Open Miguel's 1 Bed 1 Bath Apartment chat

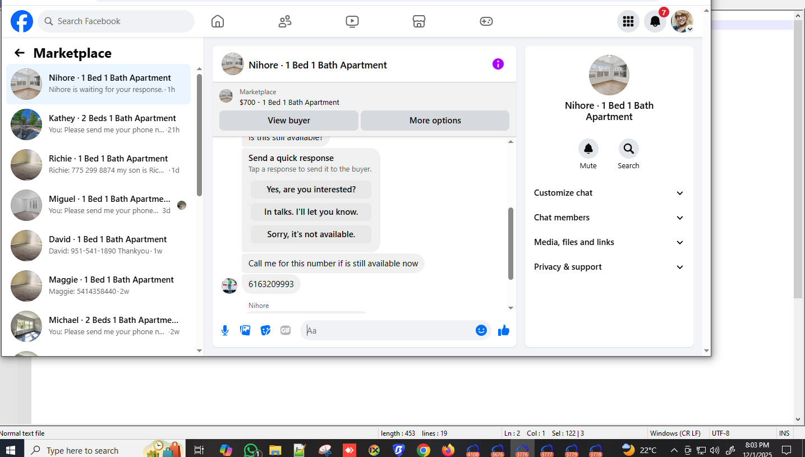click(99, 205)
